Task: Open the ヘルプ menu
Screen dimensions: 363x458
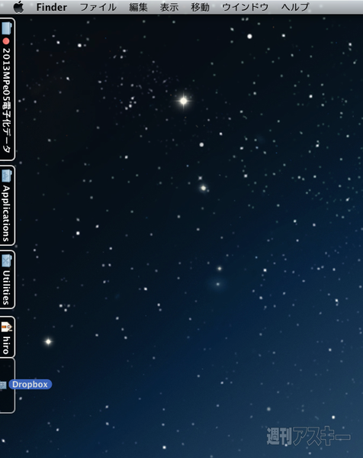Action: pyautogui.click(x=295, y=7)
